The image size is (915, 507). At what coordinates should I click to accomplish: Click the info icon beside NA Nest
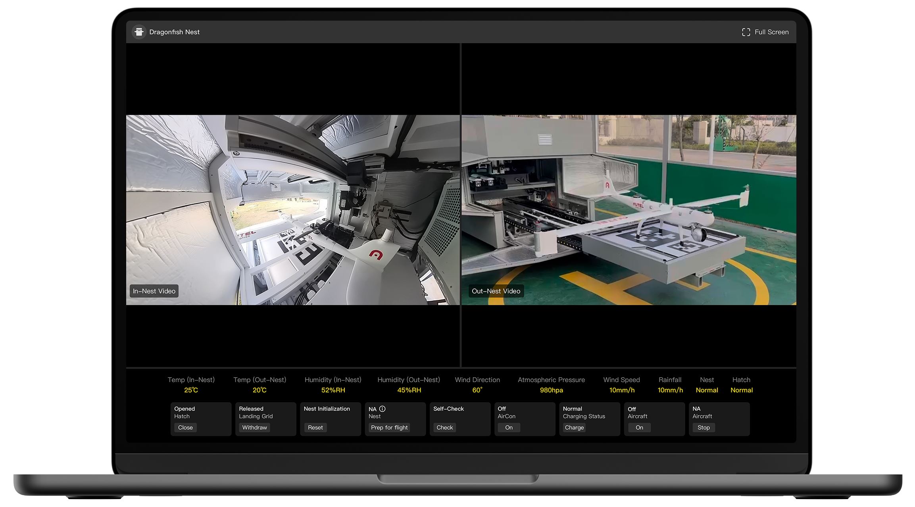[x=382, y=409]
